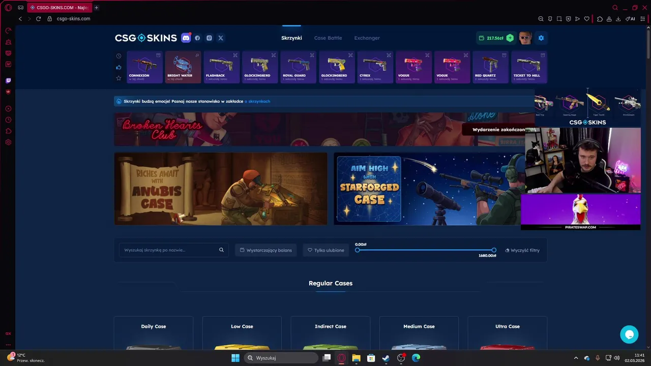Click the CSGO SKINS logo
Viewport: 651px width, 366px height.
click(x=146, y=38)
